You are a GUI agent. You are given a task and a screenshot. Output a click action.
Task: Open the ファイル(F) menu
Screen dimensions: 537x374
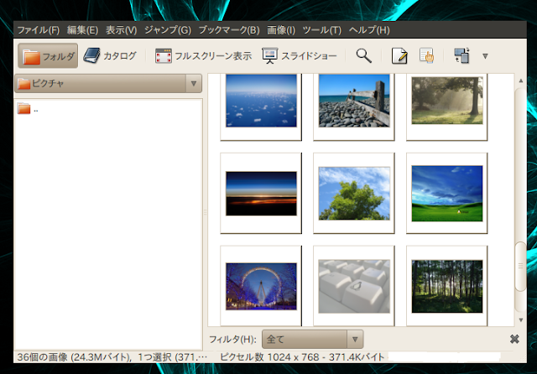click(x=39, y=30)
